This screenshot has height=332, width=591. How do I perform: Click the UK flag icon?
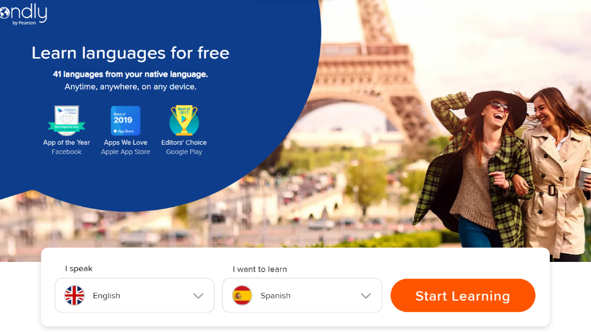(x=74, y=296)
